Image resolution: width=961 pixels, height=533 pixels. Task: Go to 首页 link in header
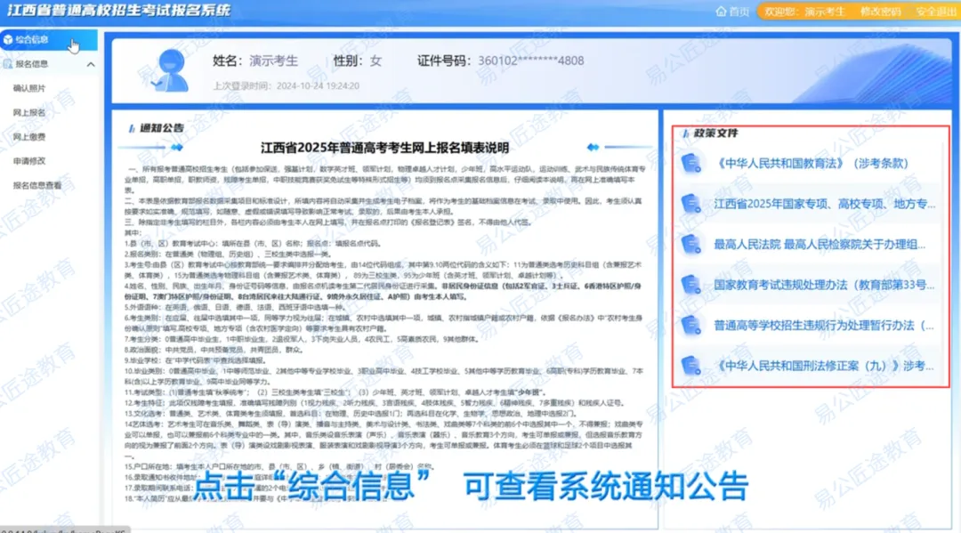[x=739, y=12]
